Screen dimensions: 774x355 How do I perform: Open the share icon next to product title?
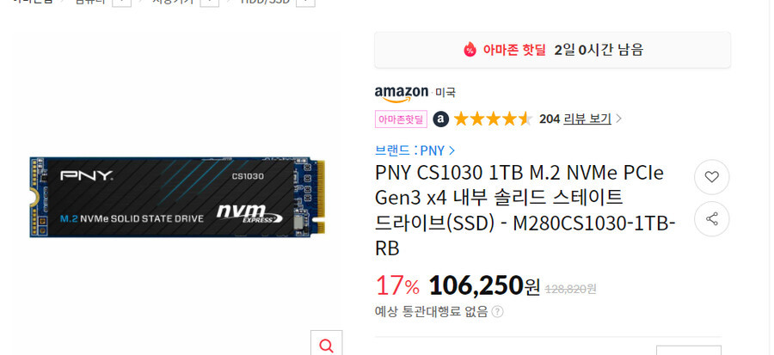711,219
